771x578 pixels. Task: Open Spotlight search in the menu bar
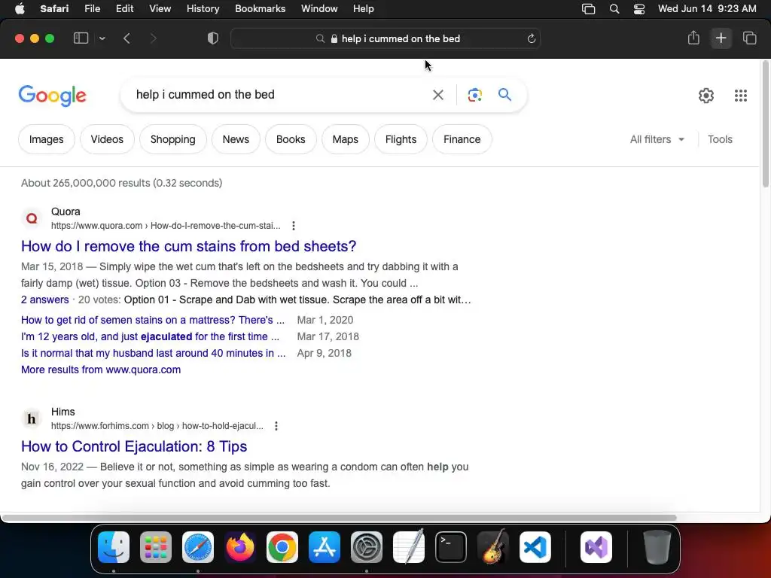(x=614, y=9)
